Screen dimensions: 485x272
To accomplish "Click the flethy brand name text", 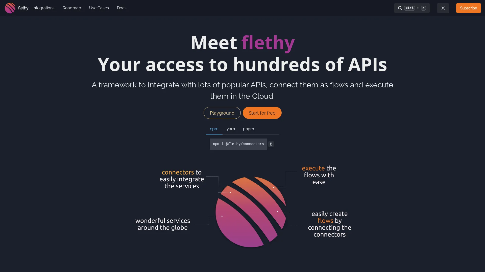I will click(23, 8).
